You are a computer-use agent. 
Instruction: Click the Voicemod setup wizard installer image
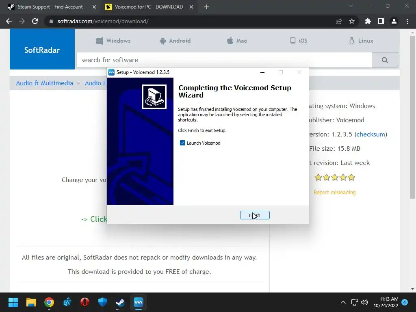coord(154,97)
